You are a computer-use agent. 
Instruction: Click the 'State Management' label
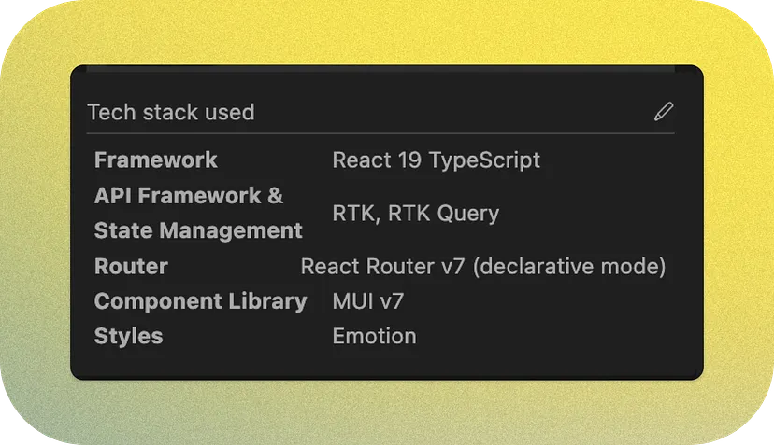click(198, 230)
